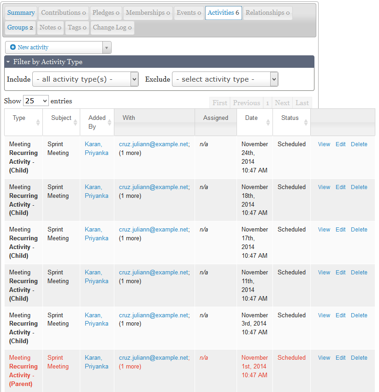Viewport: 379px width, 392px height.
Task: Open the Groups tab
Action: (x=20, y=28)
